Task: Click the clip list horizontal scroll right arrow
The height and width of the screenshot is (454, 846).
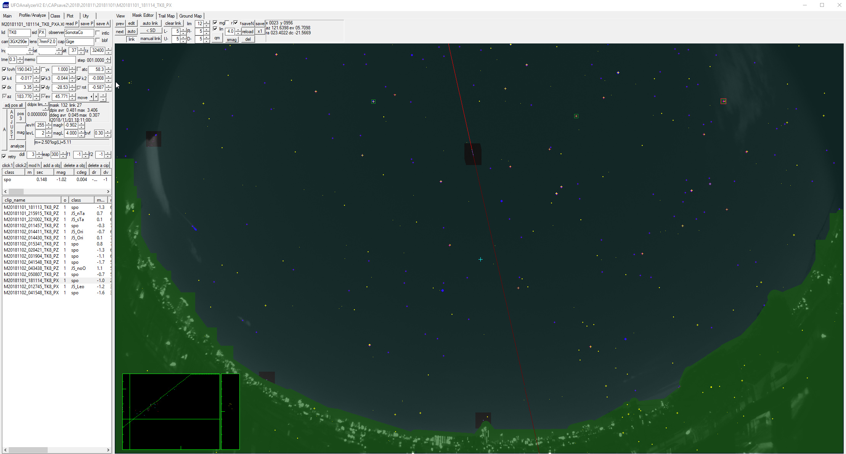Action: pos(108,450)
